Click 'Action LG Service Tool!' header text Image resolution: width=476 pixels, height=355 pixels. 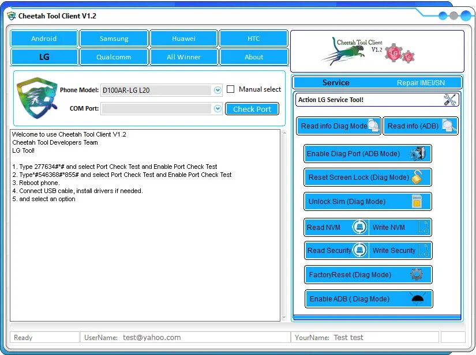[331, 100]
